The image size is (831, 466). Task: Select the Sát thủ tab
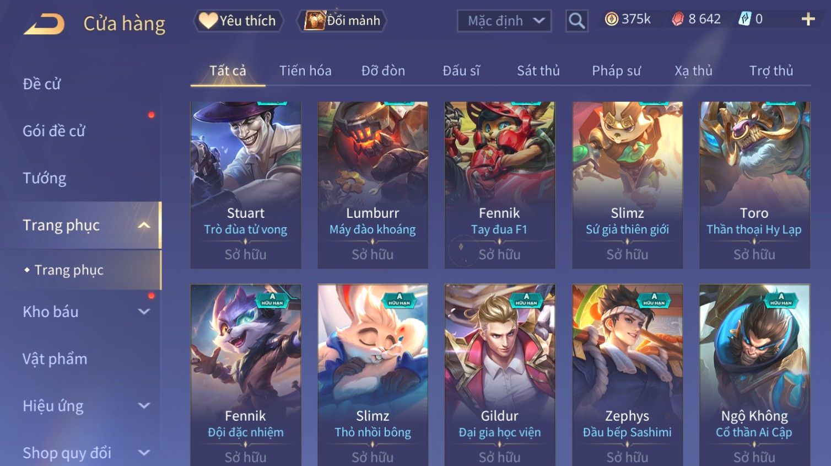tap(538, 71)
